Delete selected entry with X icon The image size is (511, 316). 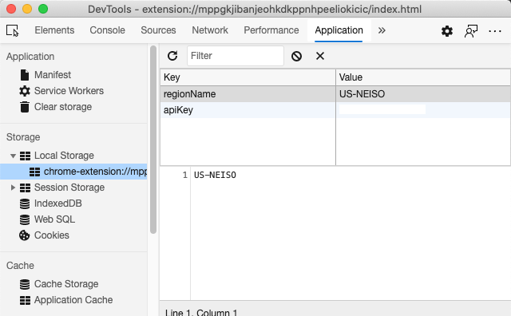(320, 56)
